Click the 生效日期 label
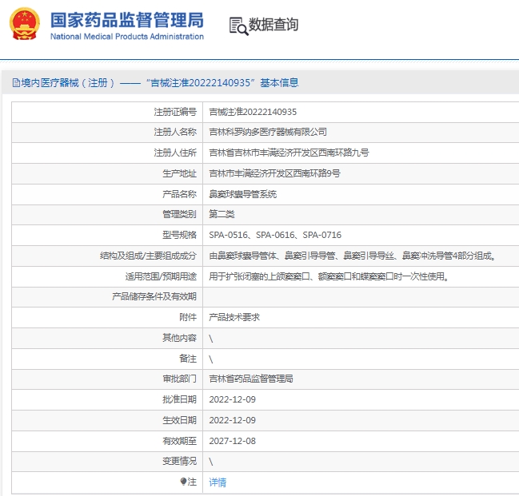This screenshot has height=496, width=519. pos(179,420)
